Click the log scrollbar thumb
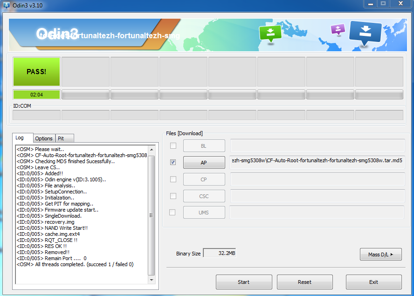This screenshot has width=414, height=296. click(152, 215)
